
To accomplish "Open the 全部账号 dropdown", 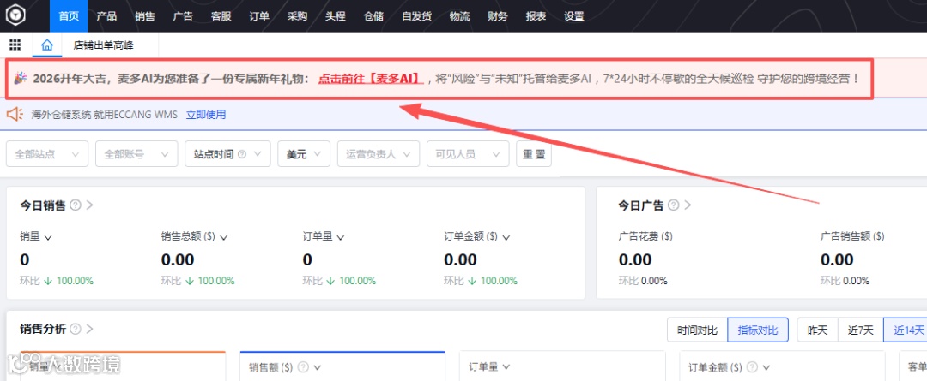I will pyautogui.click(x=136, y=154).
